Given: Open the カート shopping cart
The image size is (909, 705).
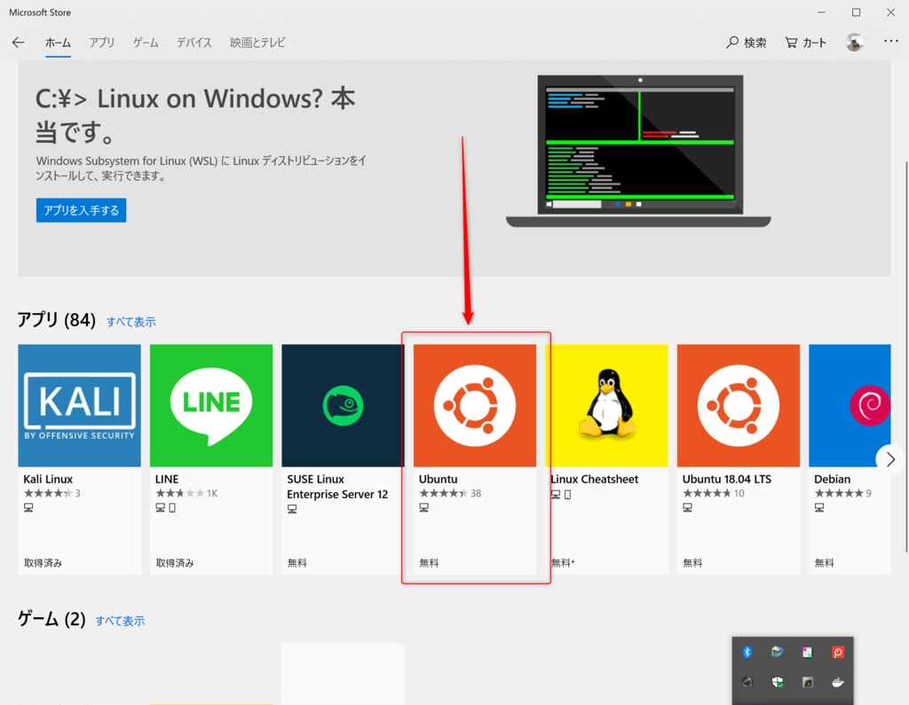Looking at the screenshot, I should click(x=806, y=43).
